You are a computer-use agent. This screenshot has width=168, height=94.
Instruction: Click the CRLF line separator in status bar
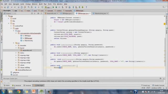pos(148,88)
